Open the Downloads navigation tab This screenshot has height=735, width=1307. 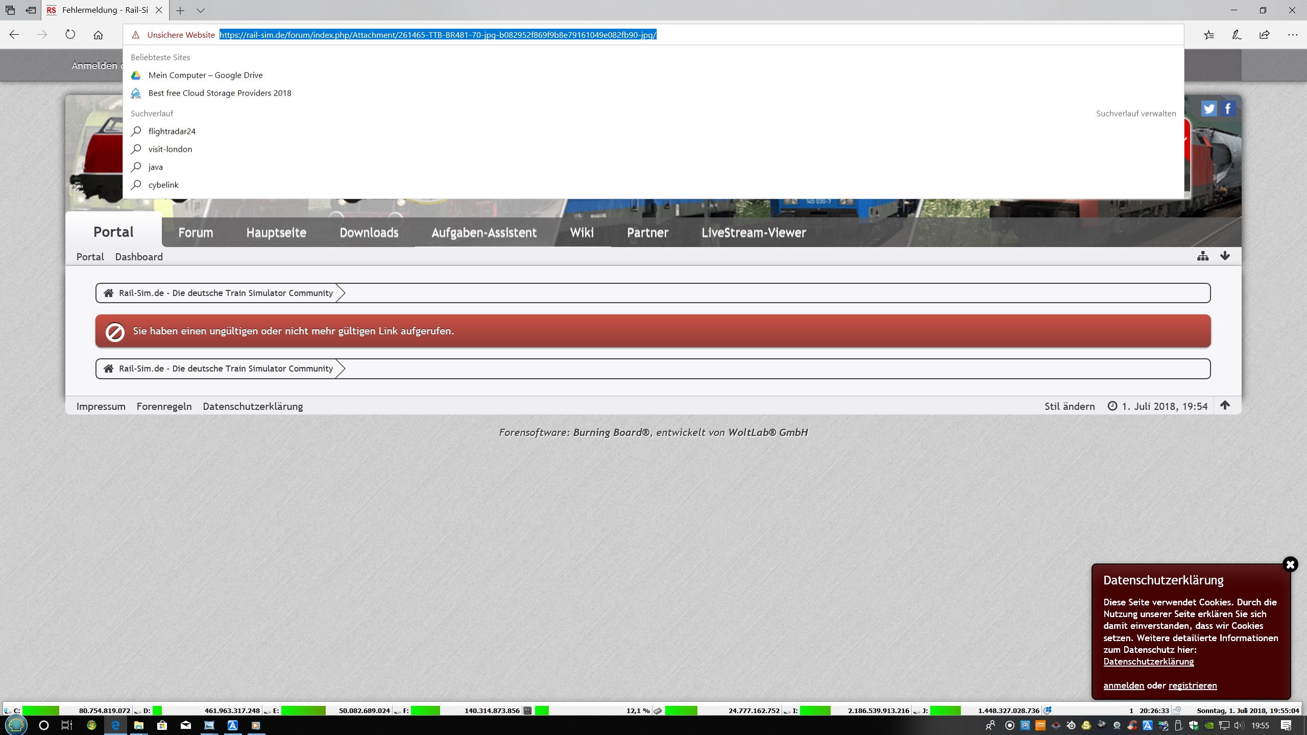369,233
